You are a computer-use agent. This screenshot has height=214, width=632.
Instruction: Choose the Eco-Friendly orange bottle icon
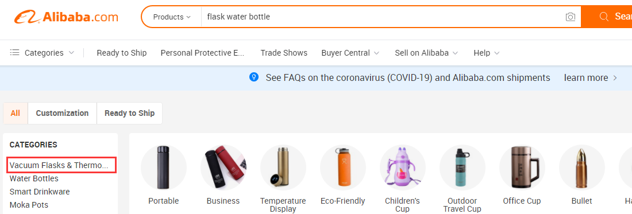(x=342, y=168)
